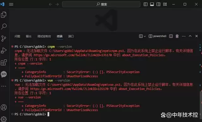
Task: Click the current prompt circle decoration
Action: coord(12,114)
